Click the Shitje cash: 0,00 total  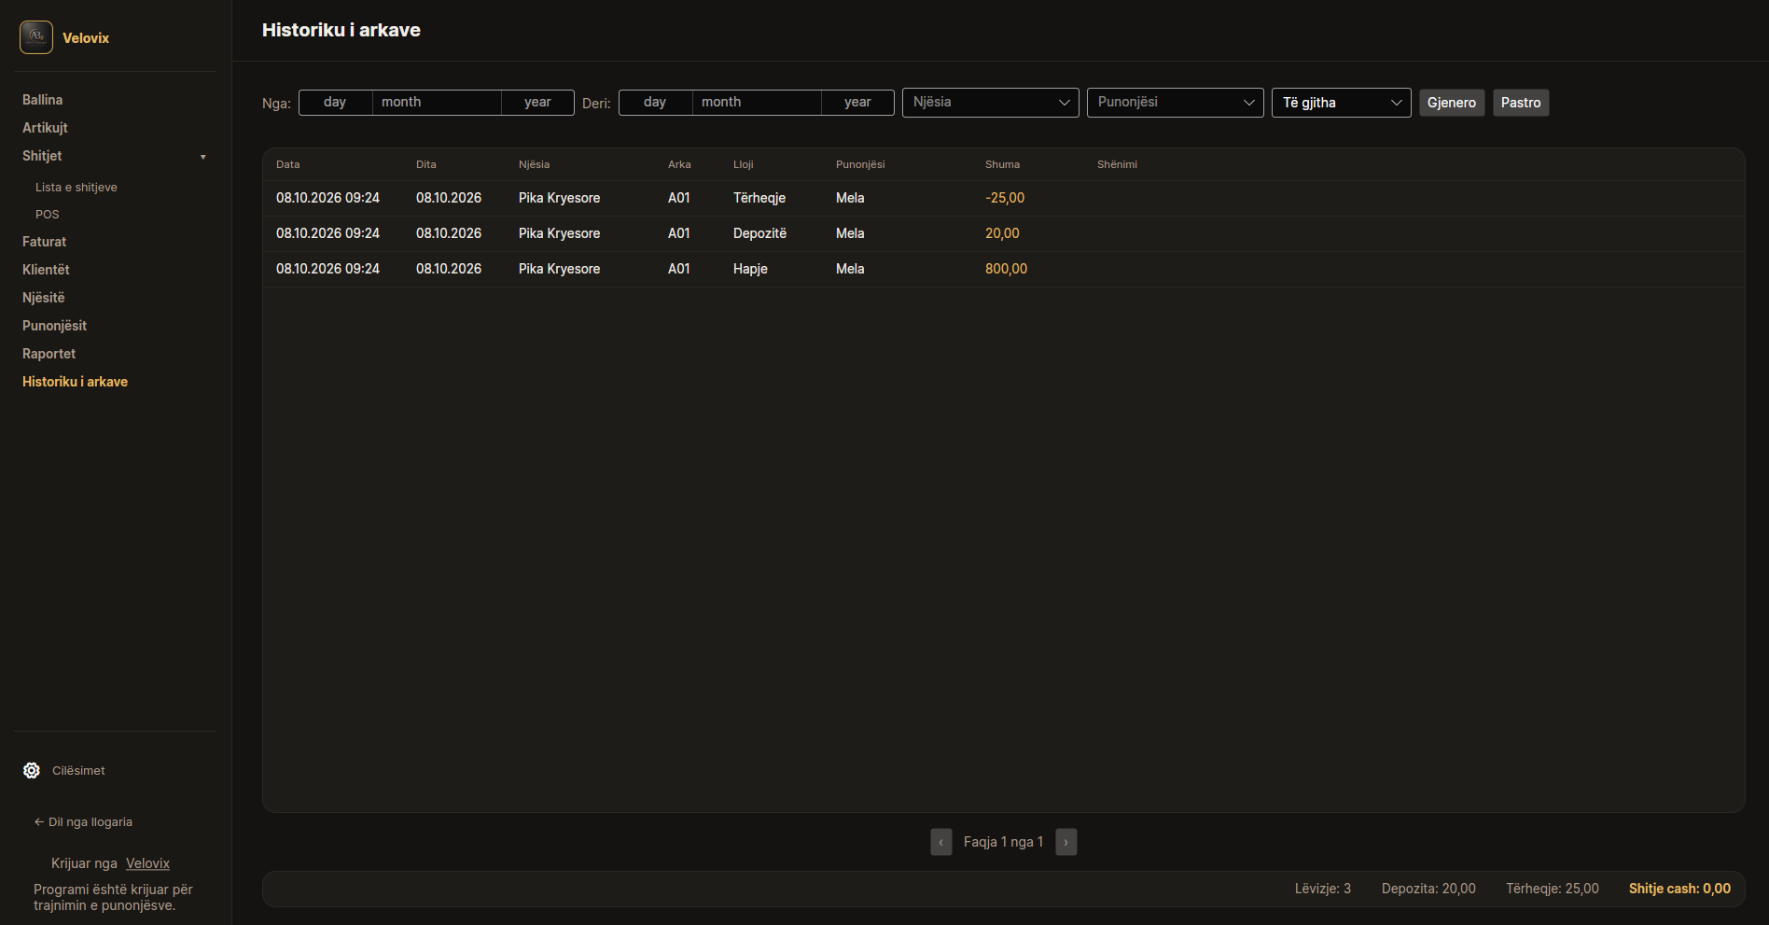tap(1679, 889)
